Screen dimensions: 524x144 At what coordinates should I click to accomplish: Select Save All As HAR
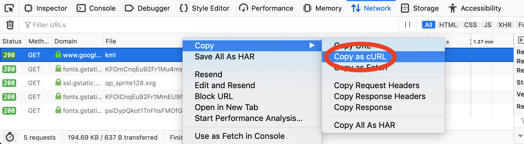(224, 57)
